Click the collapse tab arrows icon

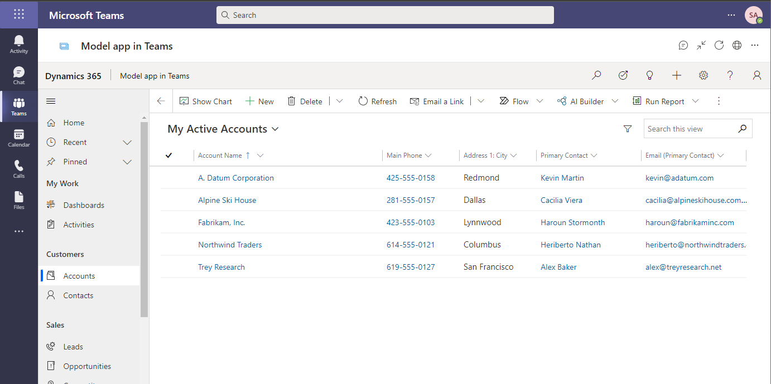[701, 46]
